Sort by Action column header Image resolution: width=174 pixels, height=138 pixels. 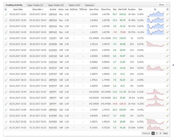point(61,9)
